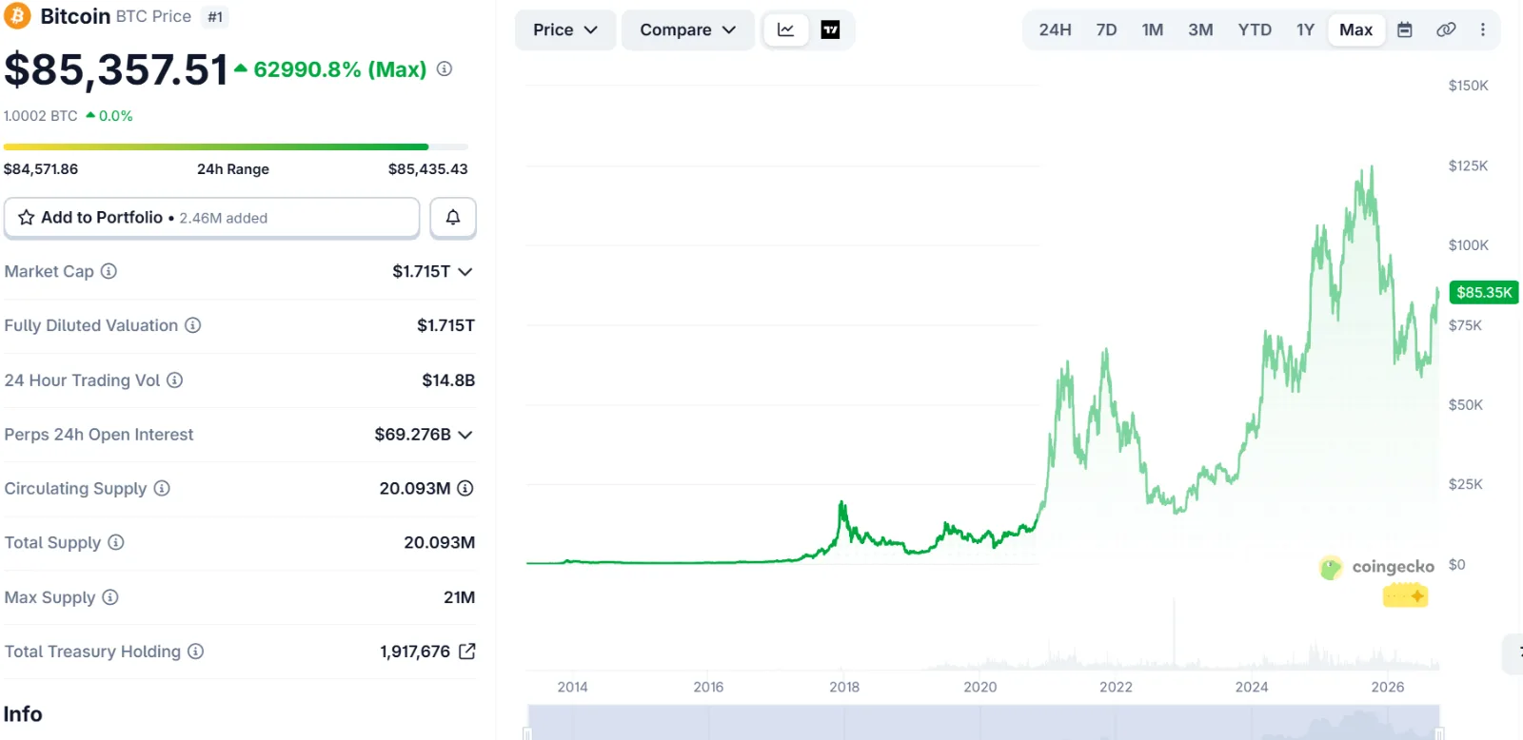
Task: Click the $14.8B trading volume value
Action: (448, 380)
